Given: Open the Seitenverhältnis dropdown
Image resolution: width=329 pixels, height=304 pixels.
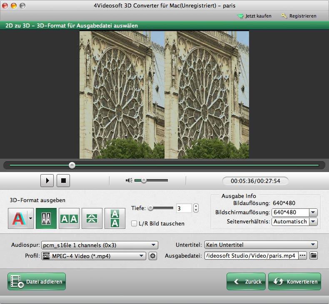Looking at the screenshot, I should [x=294, y=222].
